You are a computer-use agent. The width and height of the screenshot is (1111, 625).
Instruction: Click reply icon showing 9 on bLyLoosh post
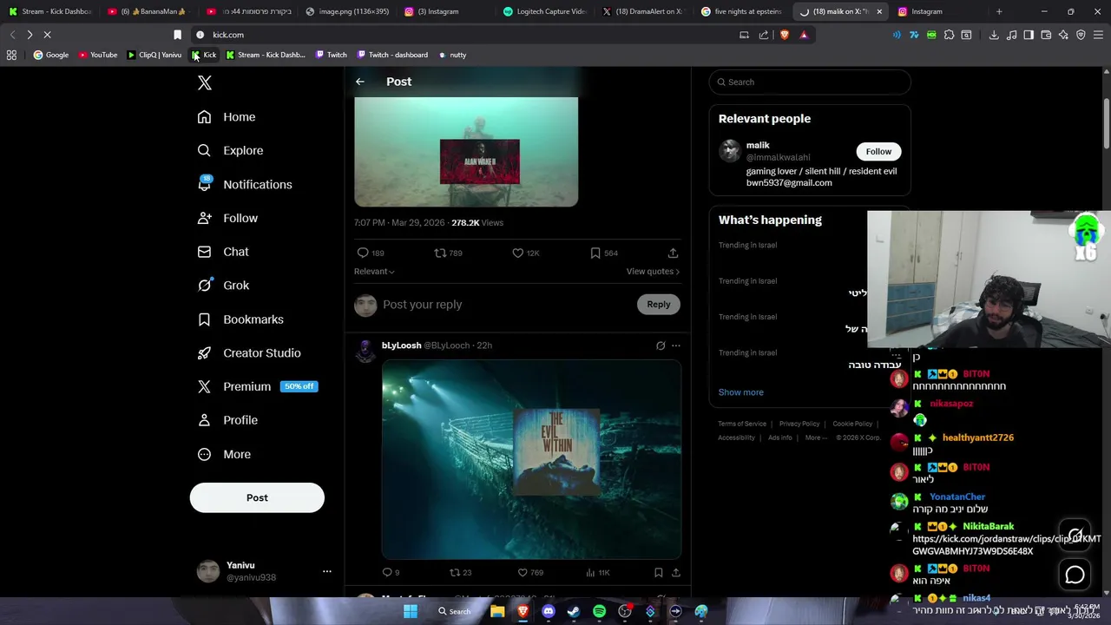391,572
